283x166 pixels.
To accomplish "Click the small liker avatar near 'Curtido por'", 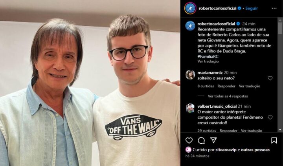I will tap(188, 150).
